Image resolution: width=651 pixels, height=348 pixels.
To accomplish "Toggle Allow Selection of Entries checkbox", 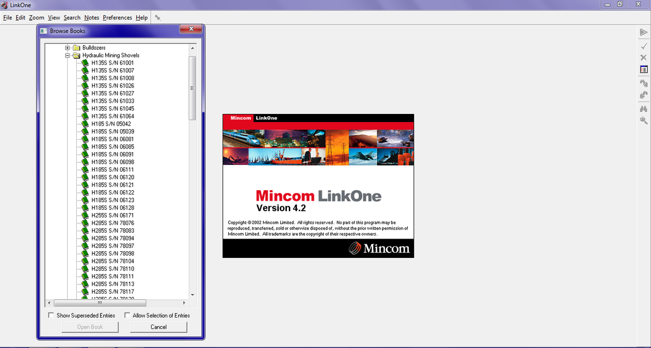I will click(128, 315).
